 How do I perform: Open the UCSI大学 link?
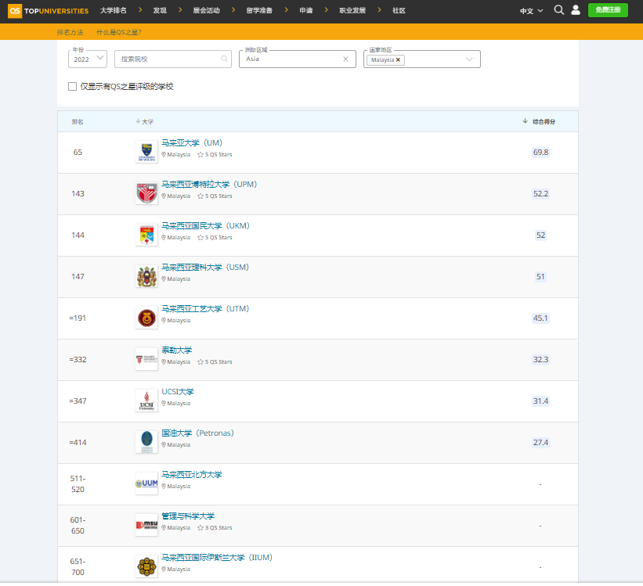click(178, 392)
